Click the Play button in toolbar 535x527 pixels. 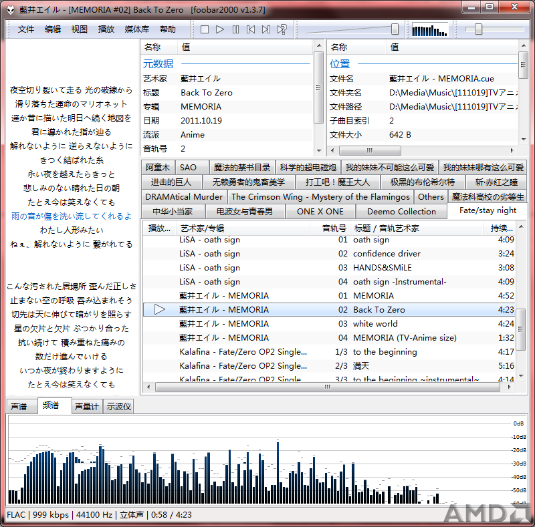point(220,29)
